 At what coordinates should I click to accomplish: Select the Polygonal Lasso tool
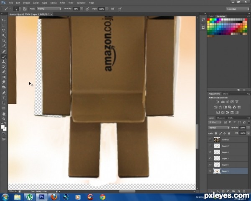click(4, 31)
